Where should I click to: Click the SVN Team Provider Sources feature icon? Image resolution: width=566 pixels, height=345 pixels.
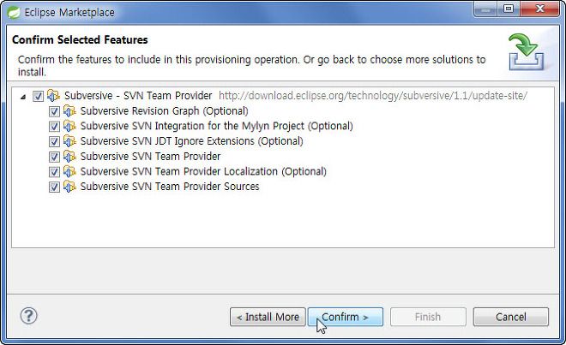click(69, 187)
